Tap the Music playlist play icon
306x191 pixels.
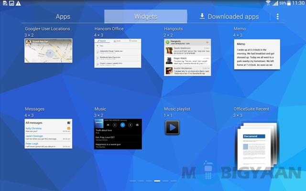[172, 127]
